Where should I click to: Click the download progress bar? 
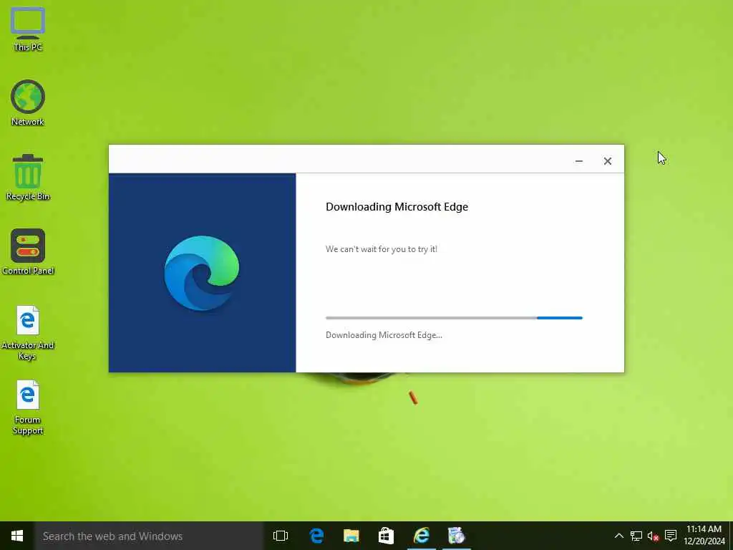(454, 318)
